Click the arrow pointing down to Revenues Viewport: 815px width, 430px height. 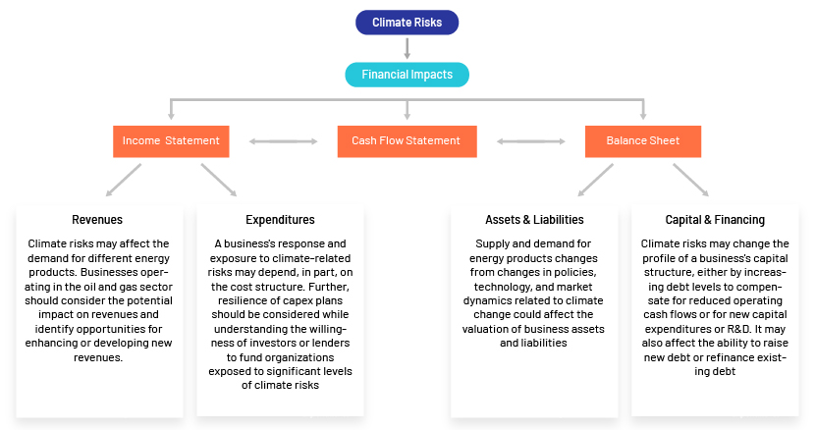coord(123,180)
